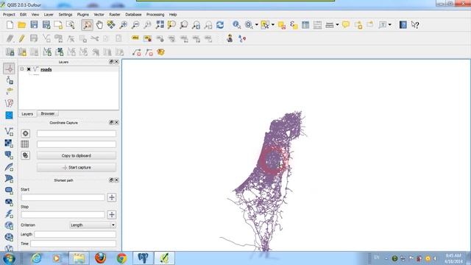Close the Coordinate Capture panel

coord(116,123)
